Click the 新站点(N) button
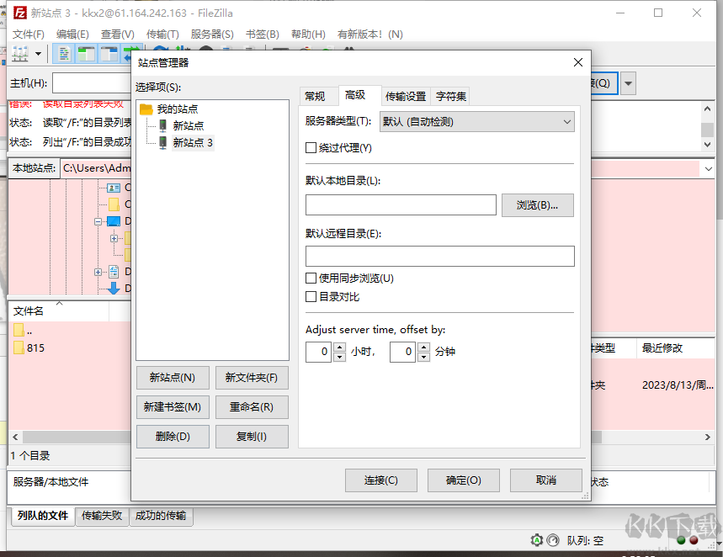 click(x=173, y=378)
